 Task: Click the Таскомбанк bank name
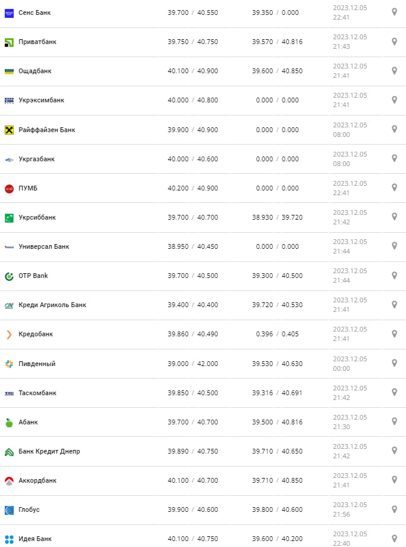pos(37,393)
